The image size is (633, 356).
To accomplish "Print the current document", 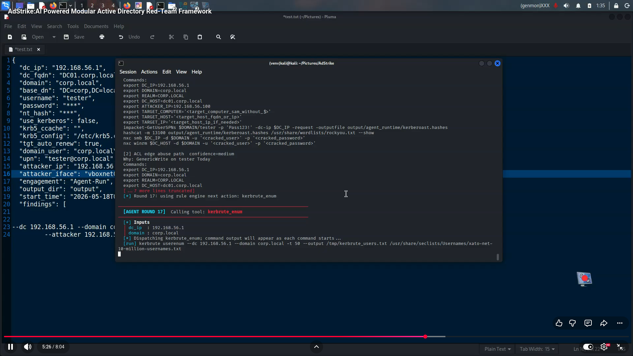I will pyautogui.click(x=102, y=37).
